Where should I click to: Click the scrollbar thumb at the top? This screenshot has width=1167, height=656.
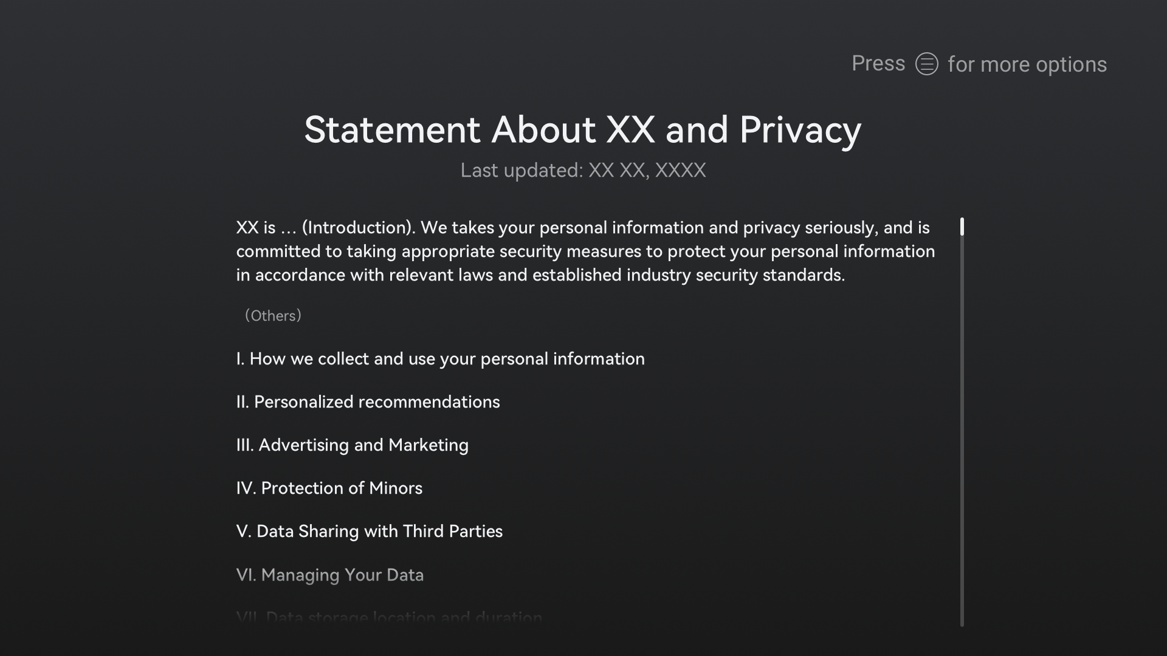[x=962, y=227]
